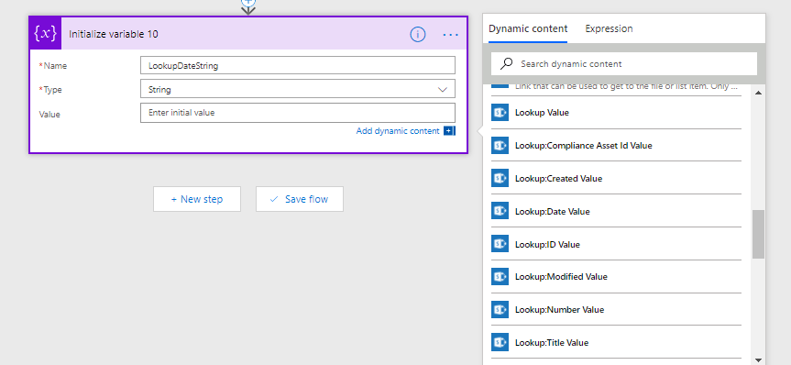Switch to the Expression tab

click(x=609, y=28)
